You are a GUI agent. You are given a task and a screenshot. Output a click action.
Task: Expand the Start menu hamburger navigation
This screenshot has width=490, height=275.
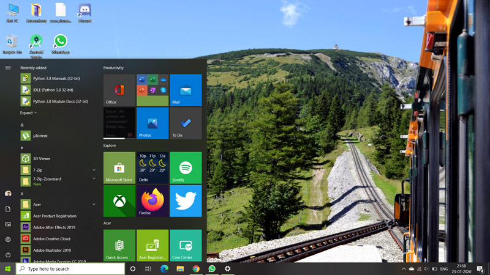pos(8,68)
